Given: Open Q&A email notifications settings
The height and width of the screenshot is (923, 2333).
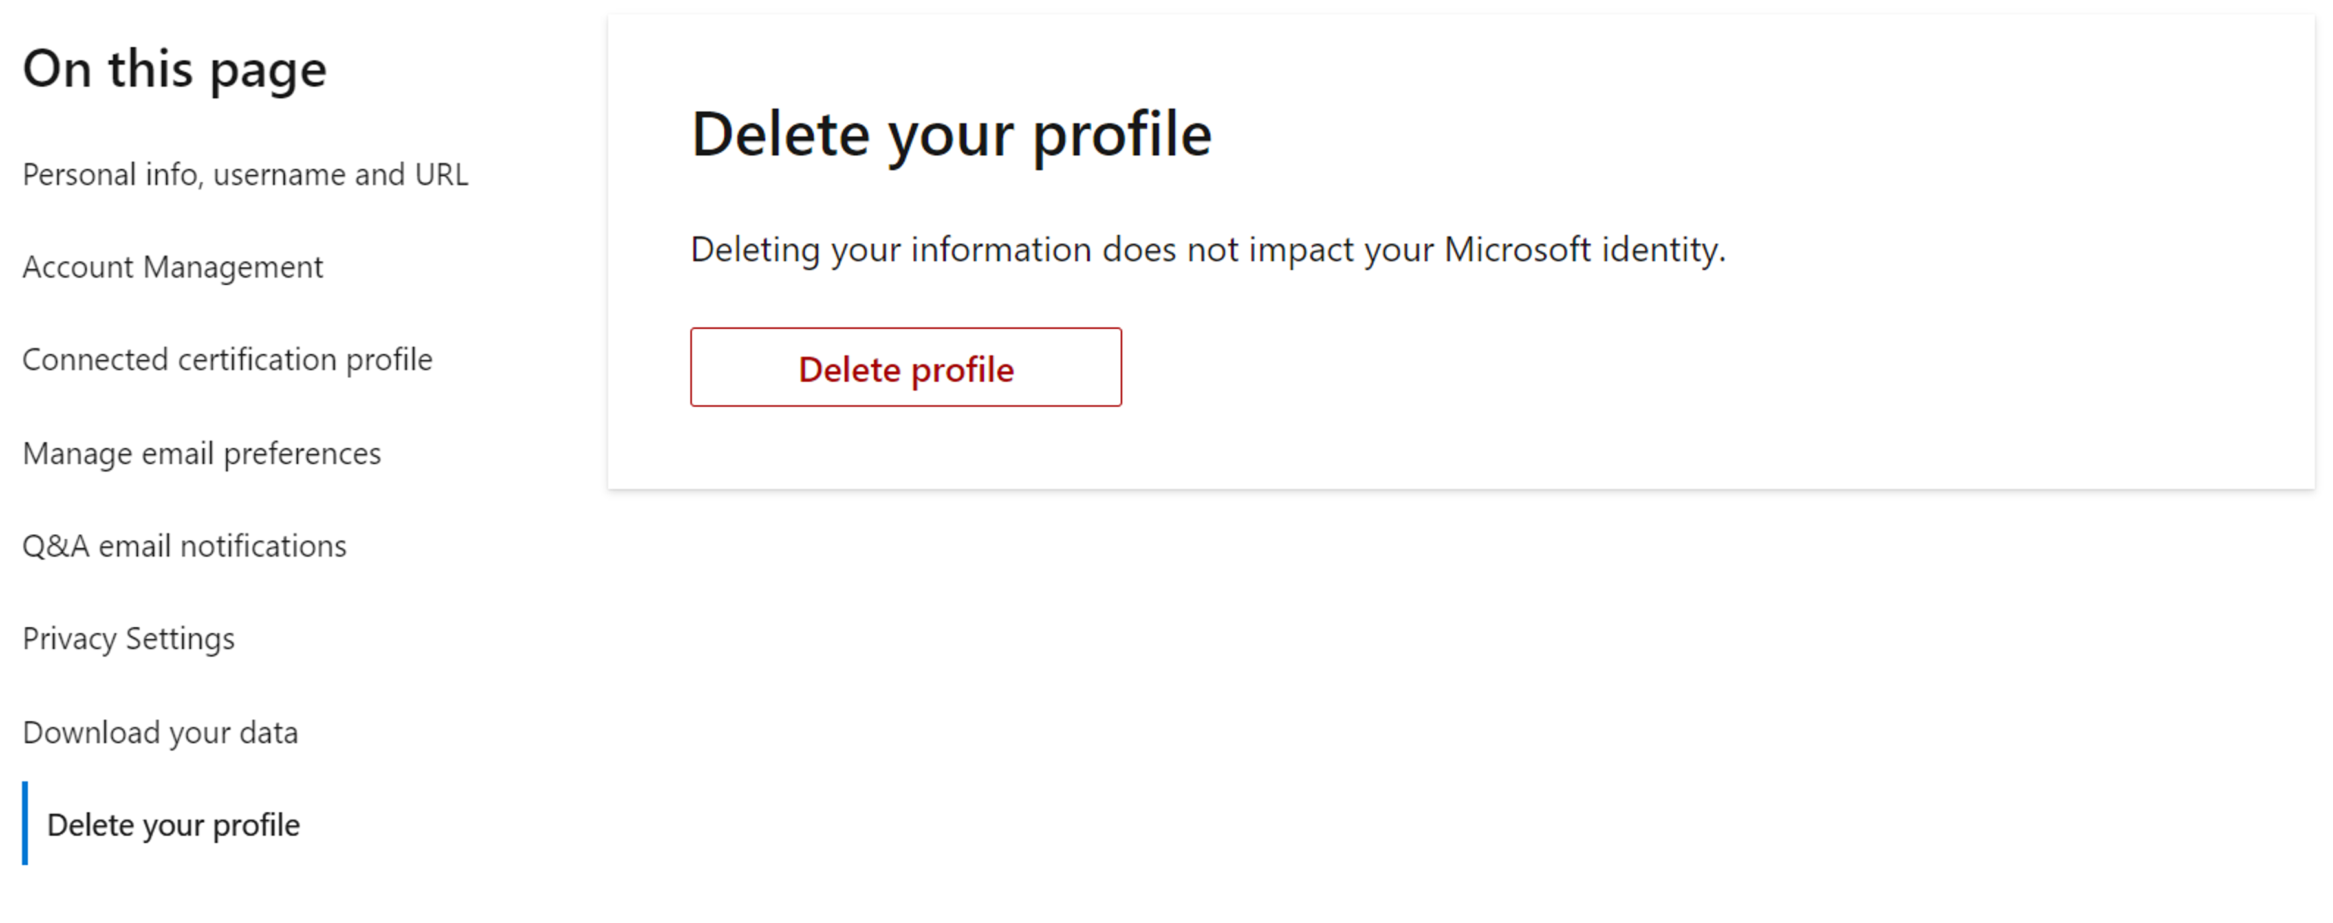Looking at the screenshot, I should point(184,545).
